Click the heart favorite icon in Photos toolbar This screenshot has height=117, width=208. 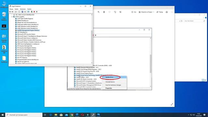click(110, 12)
